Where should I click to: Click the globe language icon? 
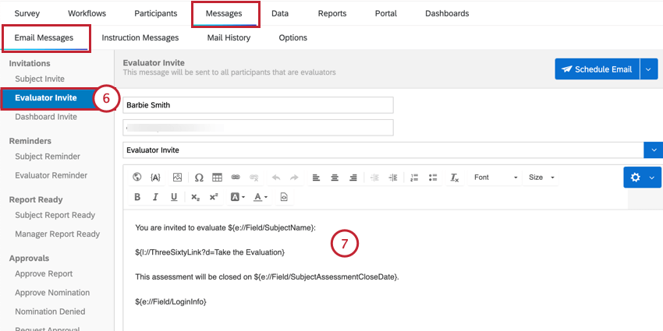click(x=137, y=178)
